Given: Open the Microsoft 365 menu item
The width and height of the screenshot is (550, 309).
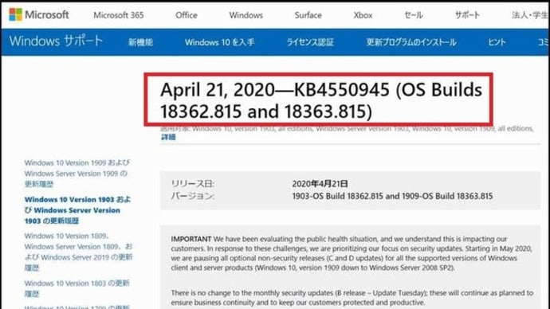Looking at the screenshot, I should 119,15.
